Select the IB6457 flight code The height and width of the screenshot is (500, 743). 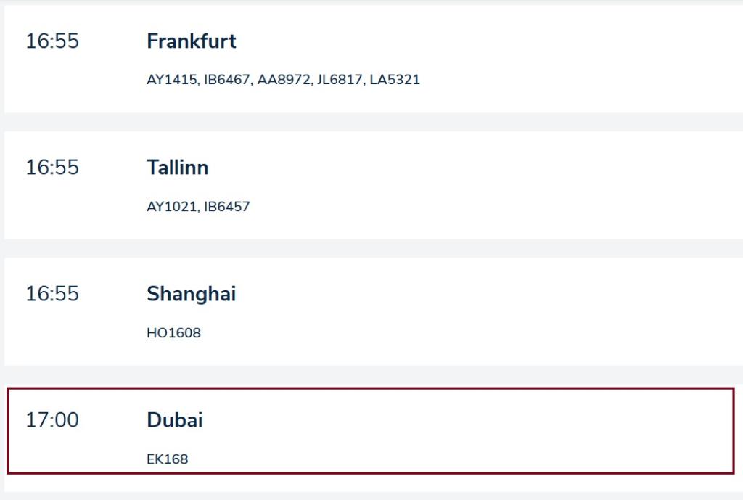pos(226,207)
